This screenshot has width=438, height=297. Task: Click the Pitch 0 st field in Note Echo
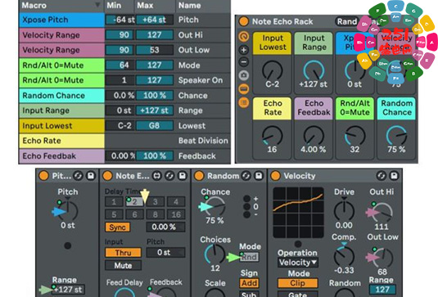point(165,253)
